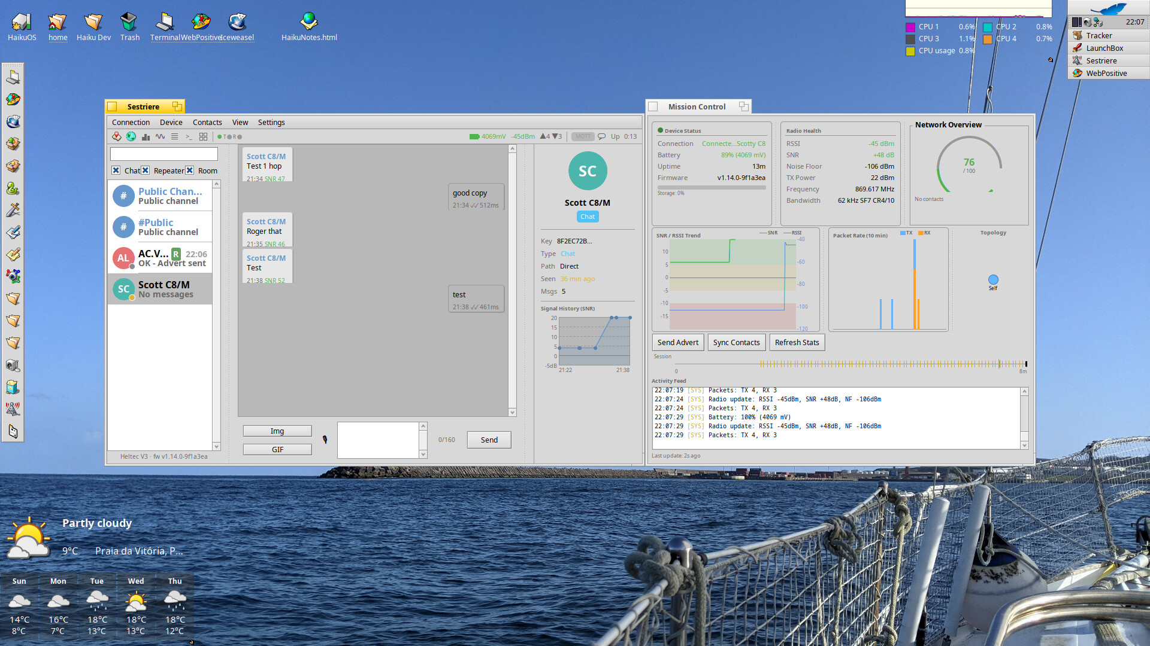The height and width of the screenshot is (646, 1150).
Task: Open the Settings menu
Action: [x=271, y=122]
